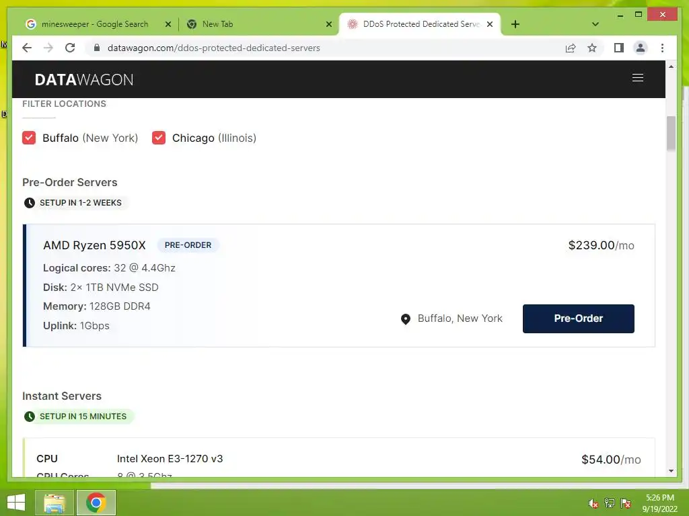Go back to the previous page
The width and height of the screenshot is (689, 516).
click(27, 48)
